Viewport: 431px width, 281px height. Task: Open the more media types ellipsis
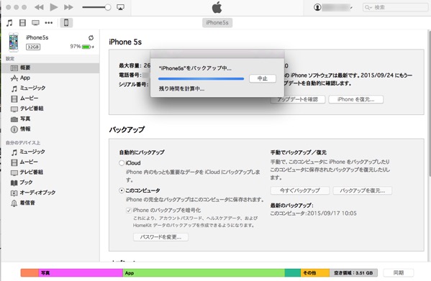tap(49, 23)
